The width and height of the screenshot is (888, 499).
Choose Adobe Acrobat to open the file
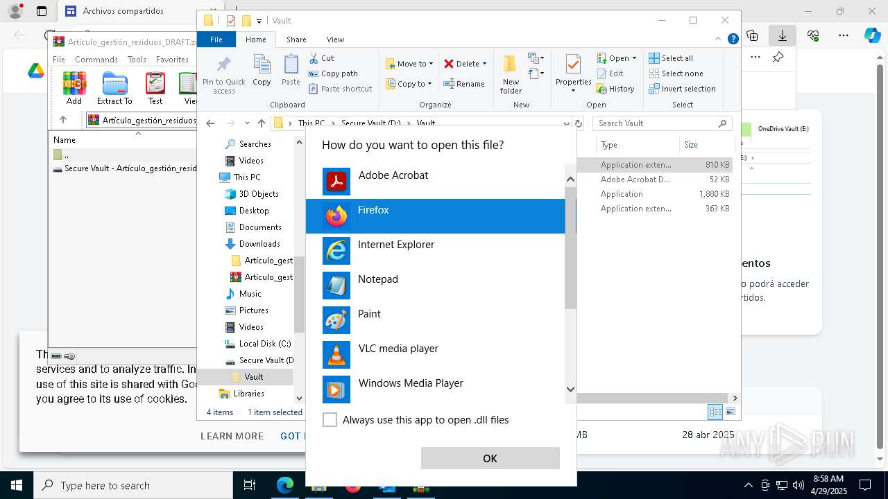click(435, 182)
